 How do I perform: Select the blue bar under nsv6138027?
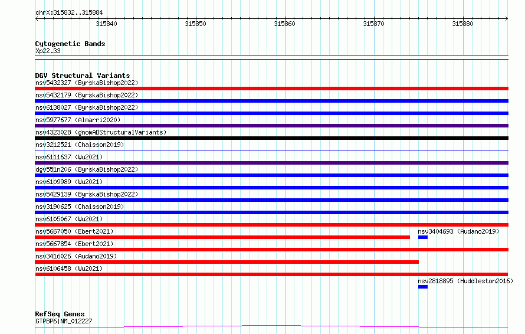tap(271, 113)
